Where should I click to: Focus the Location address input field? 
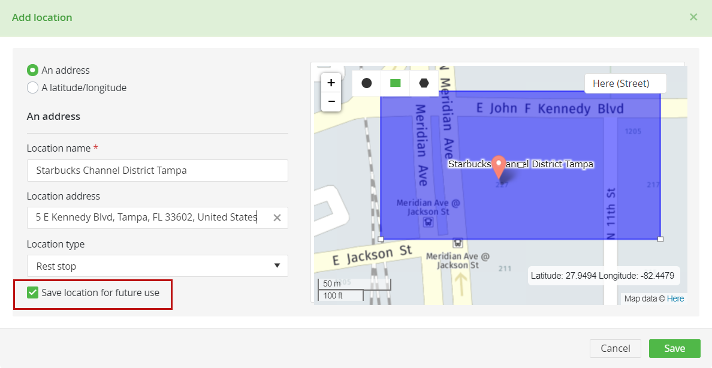157,218
